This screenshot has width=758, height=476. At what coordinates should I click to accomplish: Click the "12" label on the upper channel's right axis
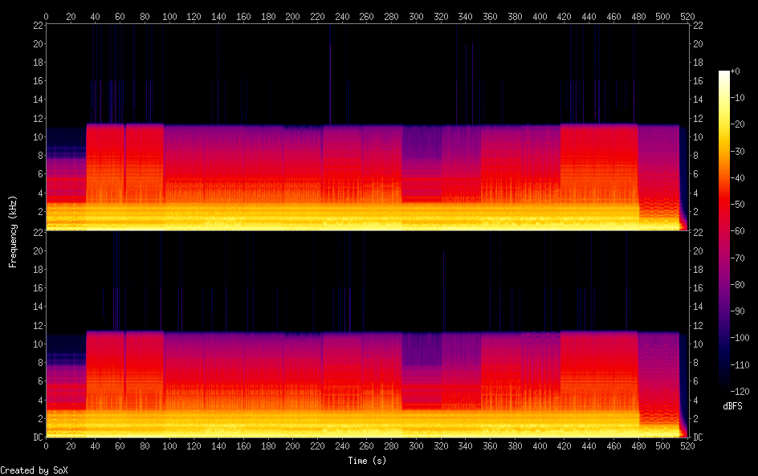point(699,118)
